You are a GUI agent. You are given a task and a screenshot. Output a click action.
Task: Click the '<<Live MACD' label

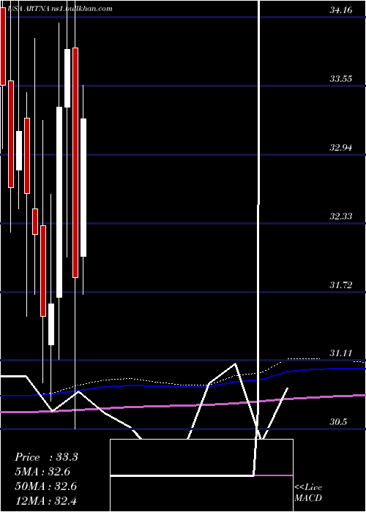point(308,493)
